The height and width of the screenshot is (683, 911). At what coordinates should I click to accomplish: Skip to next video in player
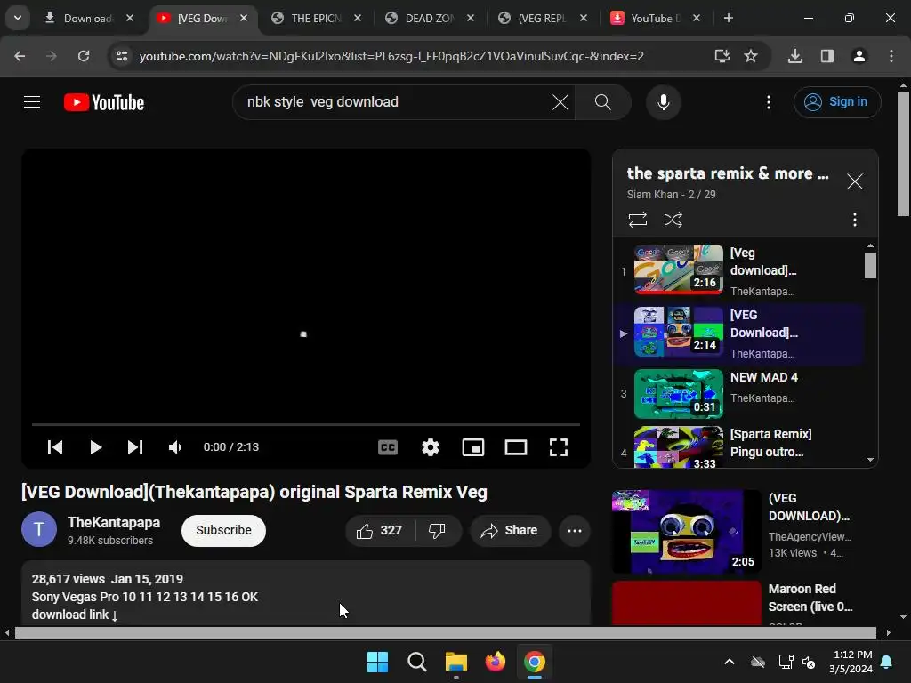coord(135,447)
